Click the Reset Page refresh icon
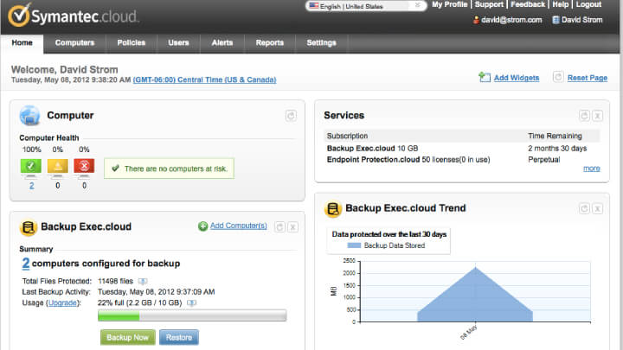Viewport: 623px width, 350px height. [558, 77]
